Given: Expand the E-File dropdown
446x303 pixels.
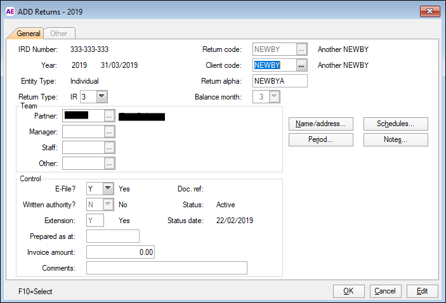Looking at the screenshot, I should 108,188.
